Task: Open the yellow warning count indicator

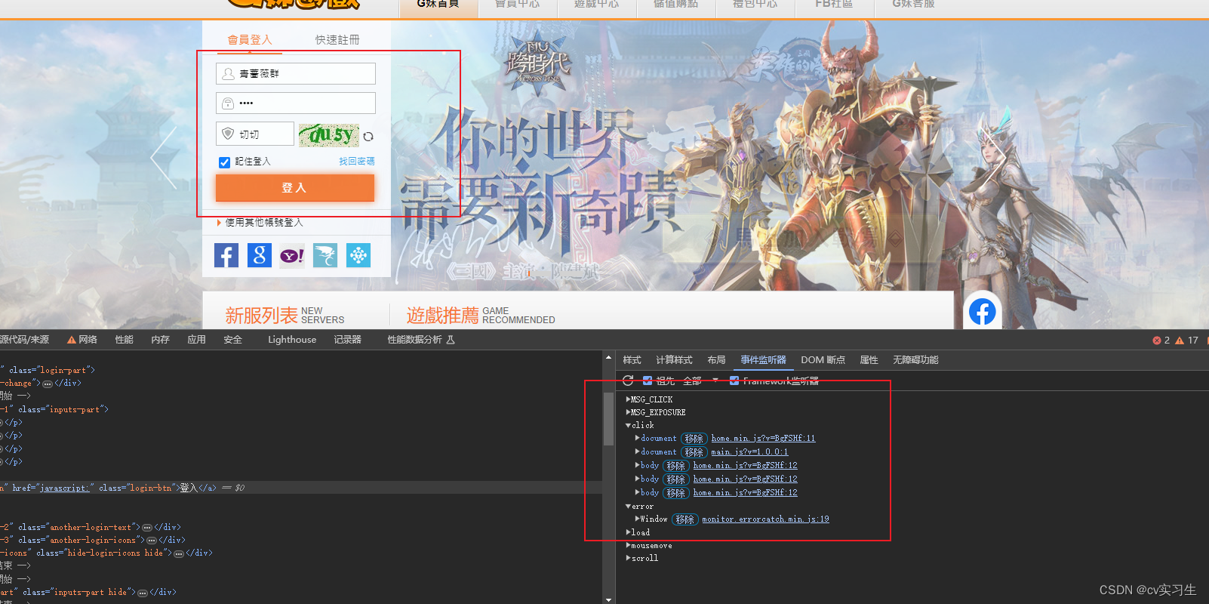Action: point(1186,341)
